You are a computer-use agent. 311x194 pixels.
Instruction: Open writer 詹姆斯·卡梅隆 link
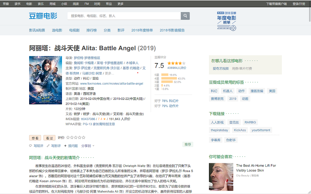point(84,63)
